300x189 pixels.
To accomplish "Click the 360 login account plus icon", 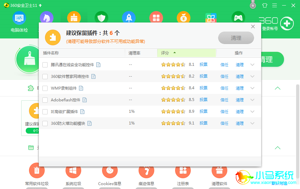I will 287,23.
